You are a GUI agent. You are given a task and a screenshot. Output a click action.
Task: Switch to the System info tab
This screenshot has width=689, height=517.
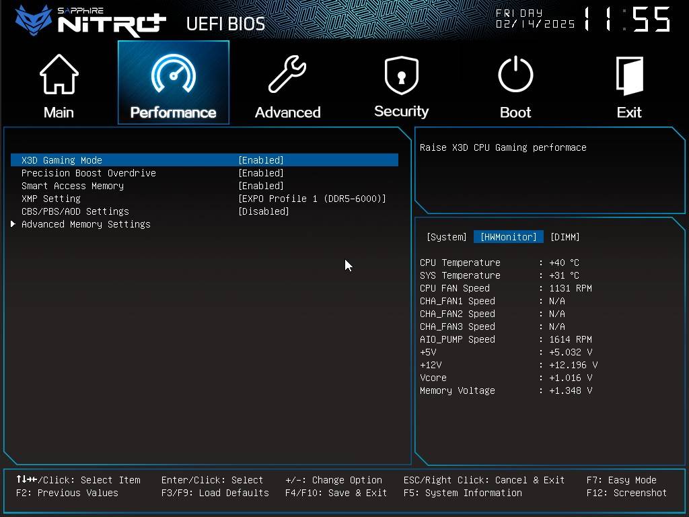446,237
